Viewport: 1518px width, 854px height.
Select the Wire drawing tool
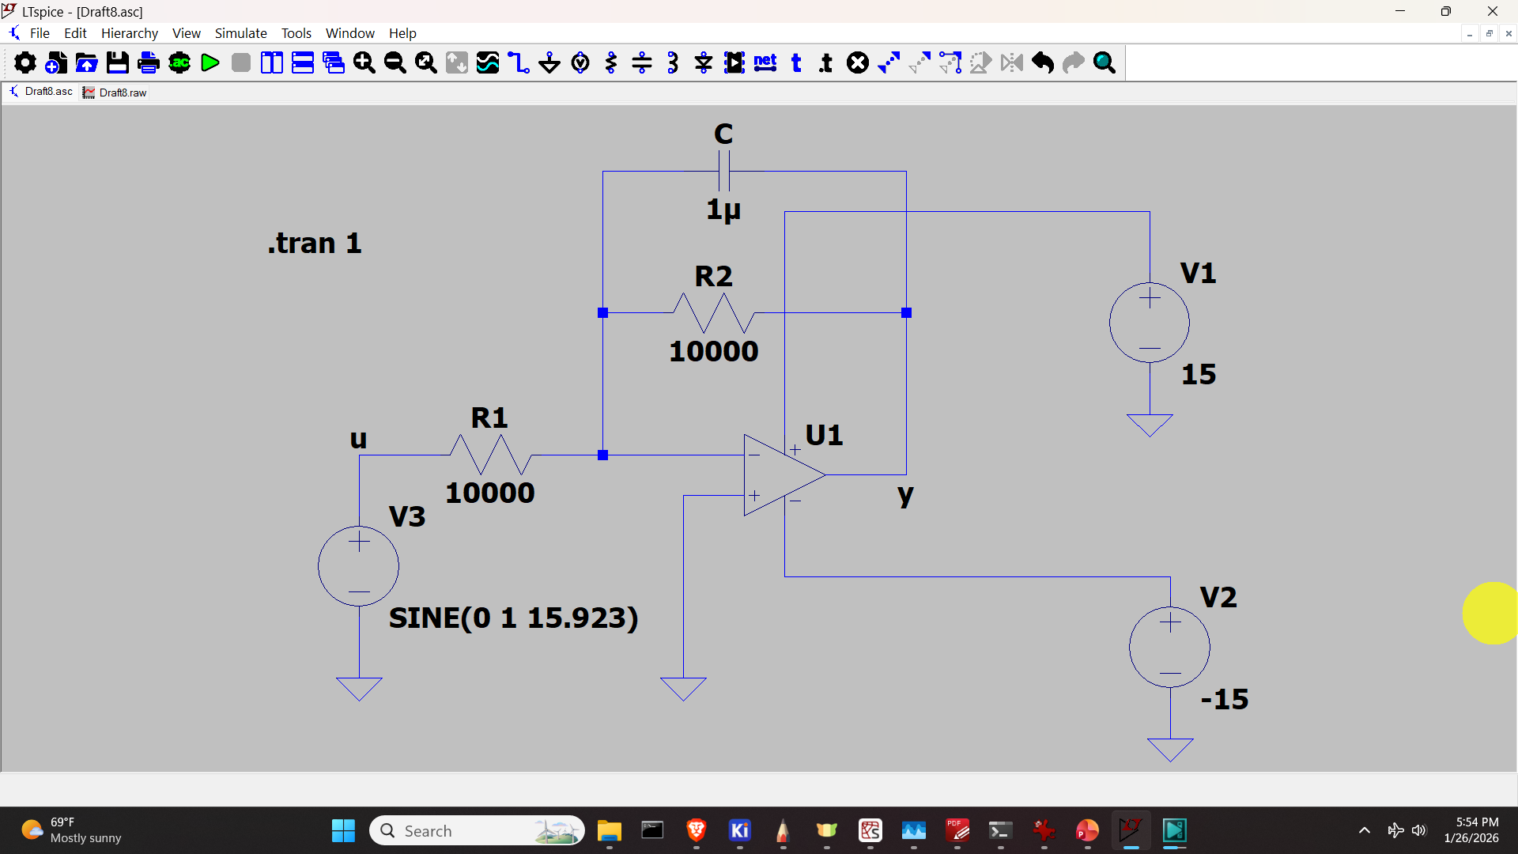tap(519, 62)
